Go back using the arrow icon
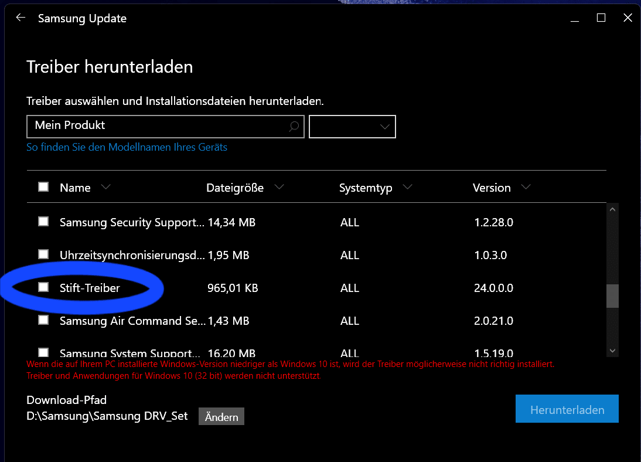The height and width of the screenshot is (462, 641). (x=21, y=18)
